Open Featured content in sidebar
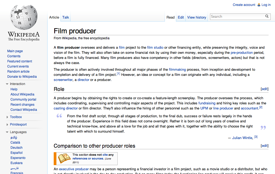The height and width of the screenshot is (174, 275). [20, 61]
